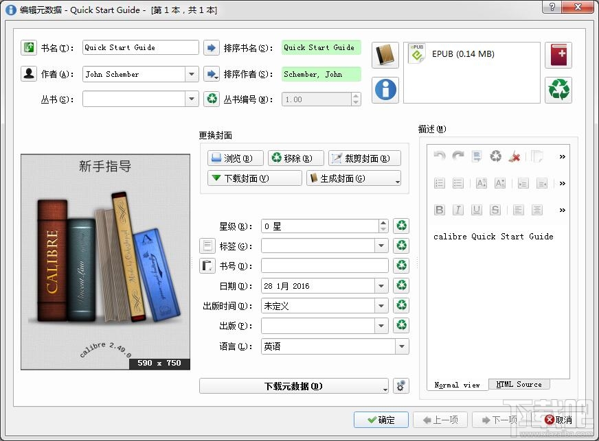Open the publisher (出版) dropdown
Image resolution: width=599 pixels, height=441 pixels.
[381, 325]
